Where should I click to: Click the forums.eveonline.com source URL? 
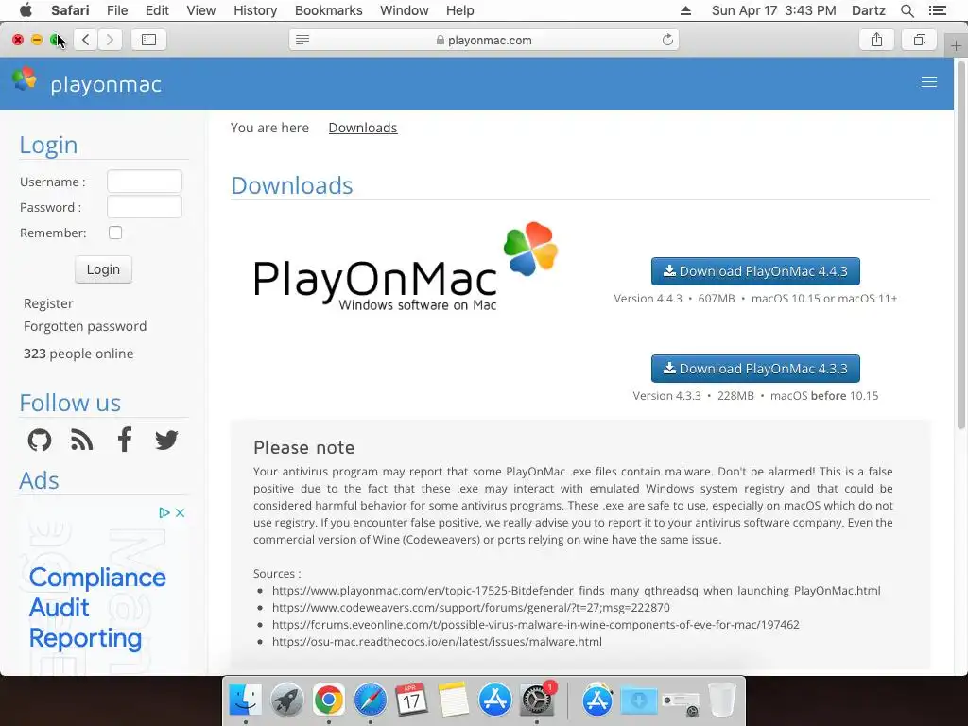[x=536, y=624]
